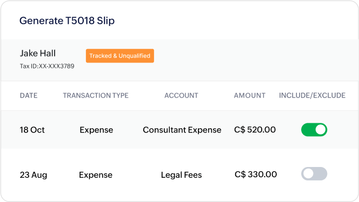359x202 pixels.
Task: Click the Tracked & Unqualified badge
Action: 120,56
